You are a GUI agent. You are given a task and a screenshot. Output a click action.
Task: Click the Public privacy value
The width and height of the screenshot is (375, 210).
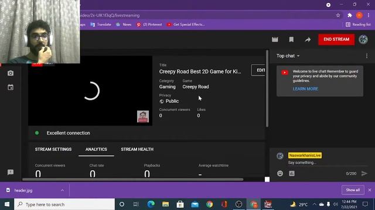(x=172, y=101)
